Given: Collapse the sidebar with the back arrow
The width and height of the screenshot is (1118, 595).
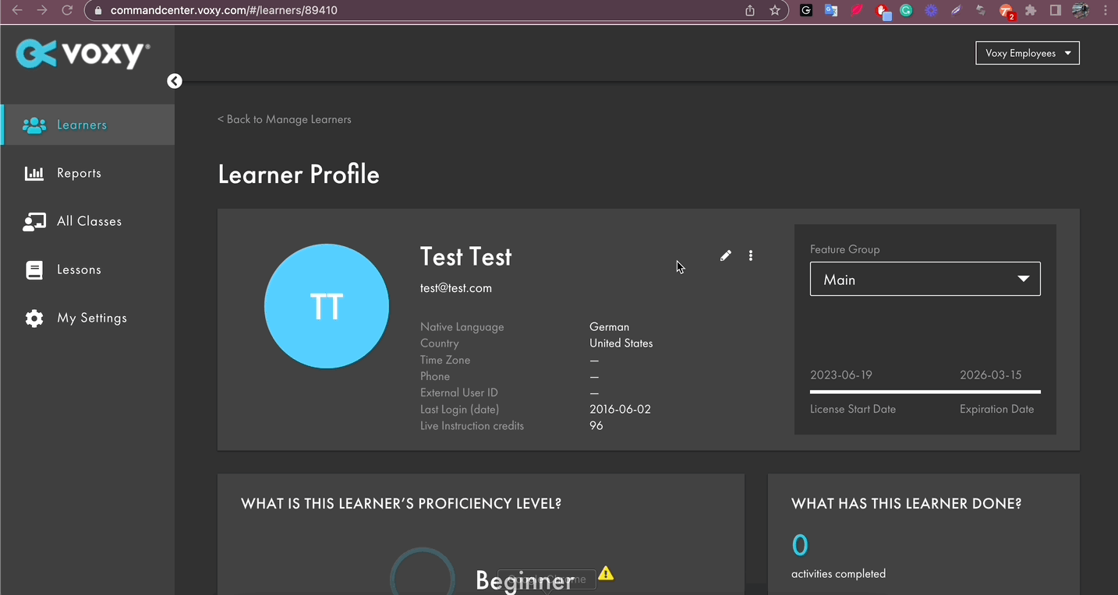Looking at the screenshot, I should point(174,80).
